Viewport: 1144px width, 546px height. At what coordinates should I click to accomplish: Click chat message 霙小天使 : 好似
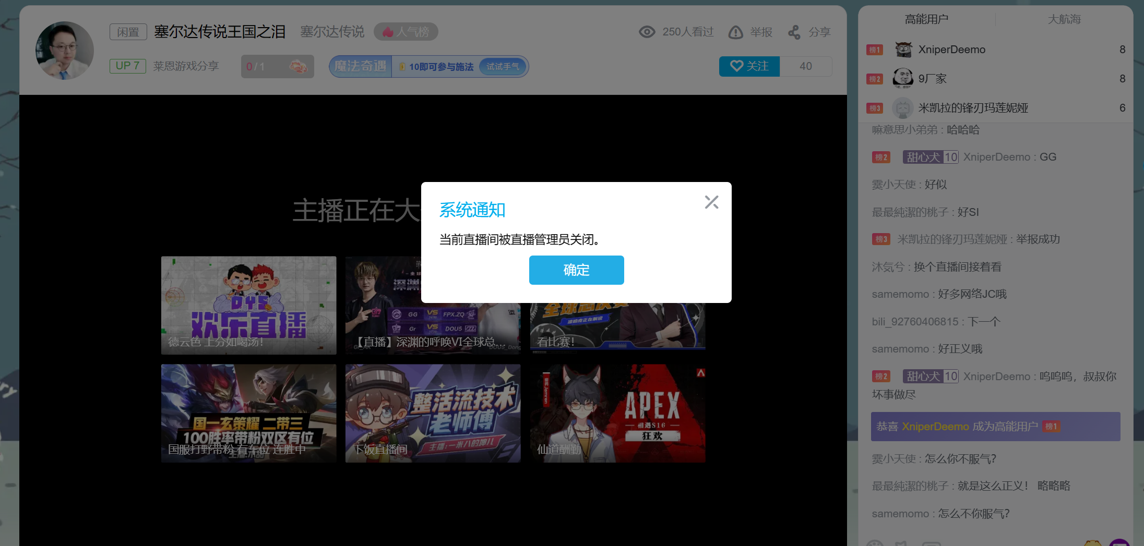(x=909, y=184)
